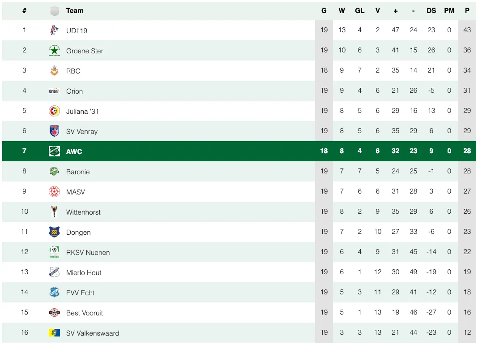Screen dimensions: 478x345
Task: Click the Juliana '31 club badge
Action: (54, 111)
